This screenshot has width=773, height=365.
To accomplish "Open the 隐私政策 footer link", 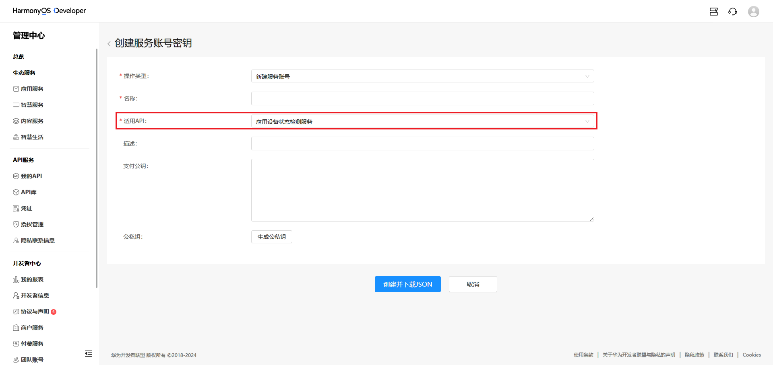I will click(x=694, y=355).
